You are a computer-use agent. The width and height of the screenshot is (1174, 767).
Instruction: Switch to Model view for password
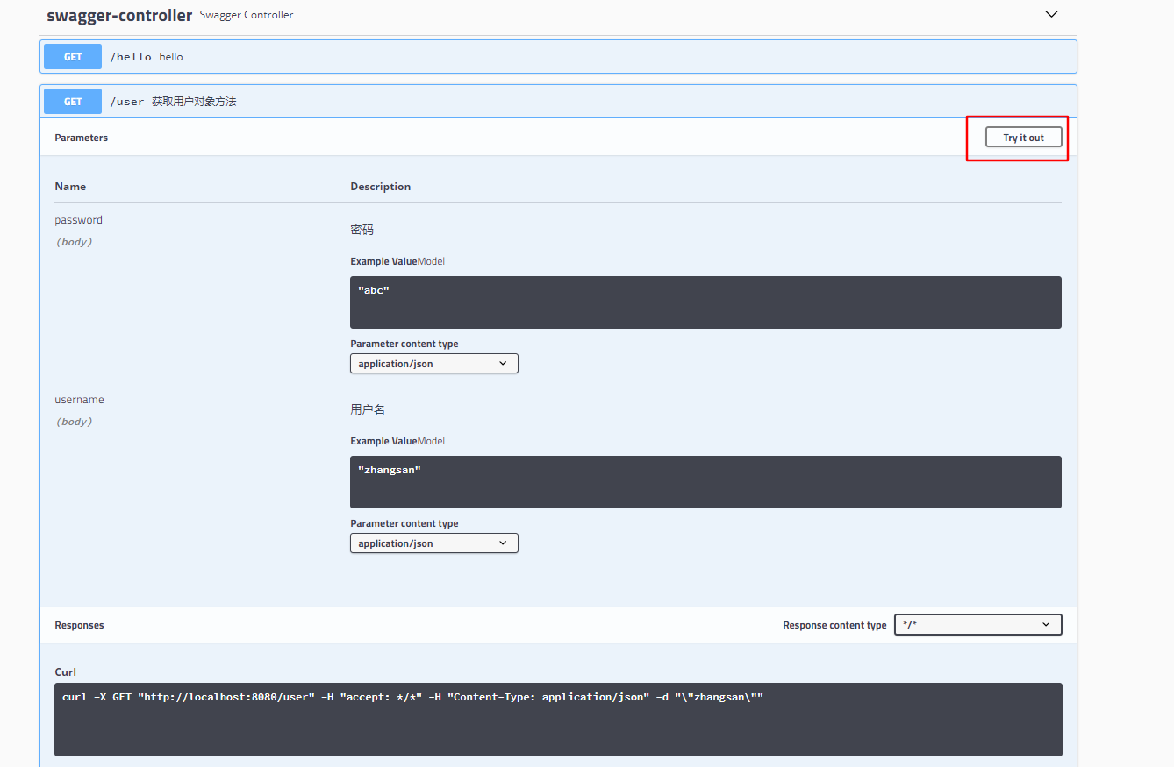431,261
